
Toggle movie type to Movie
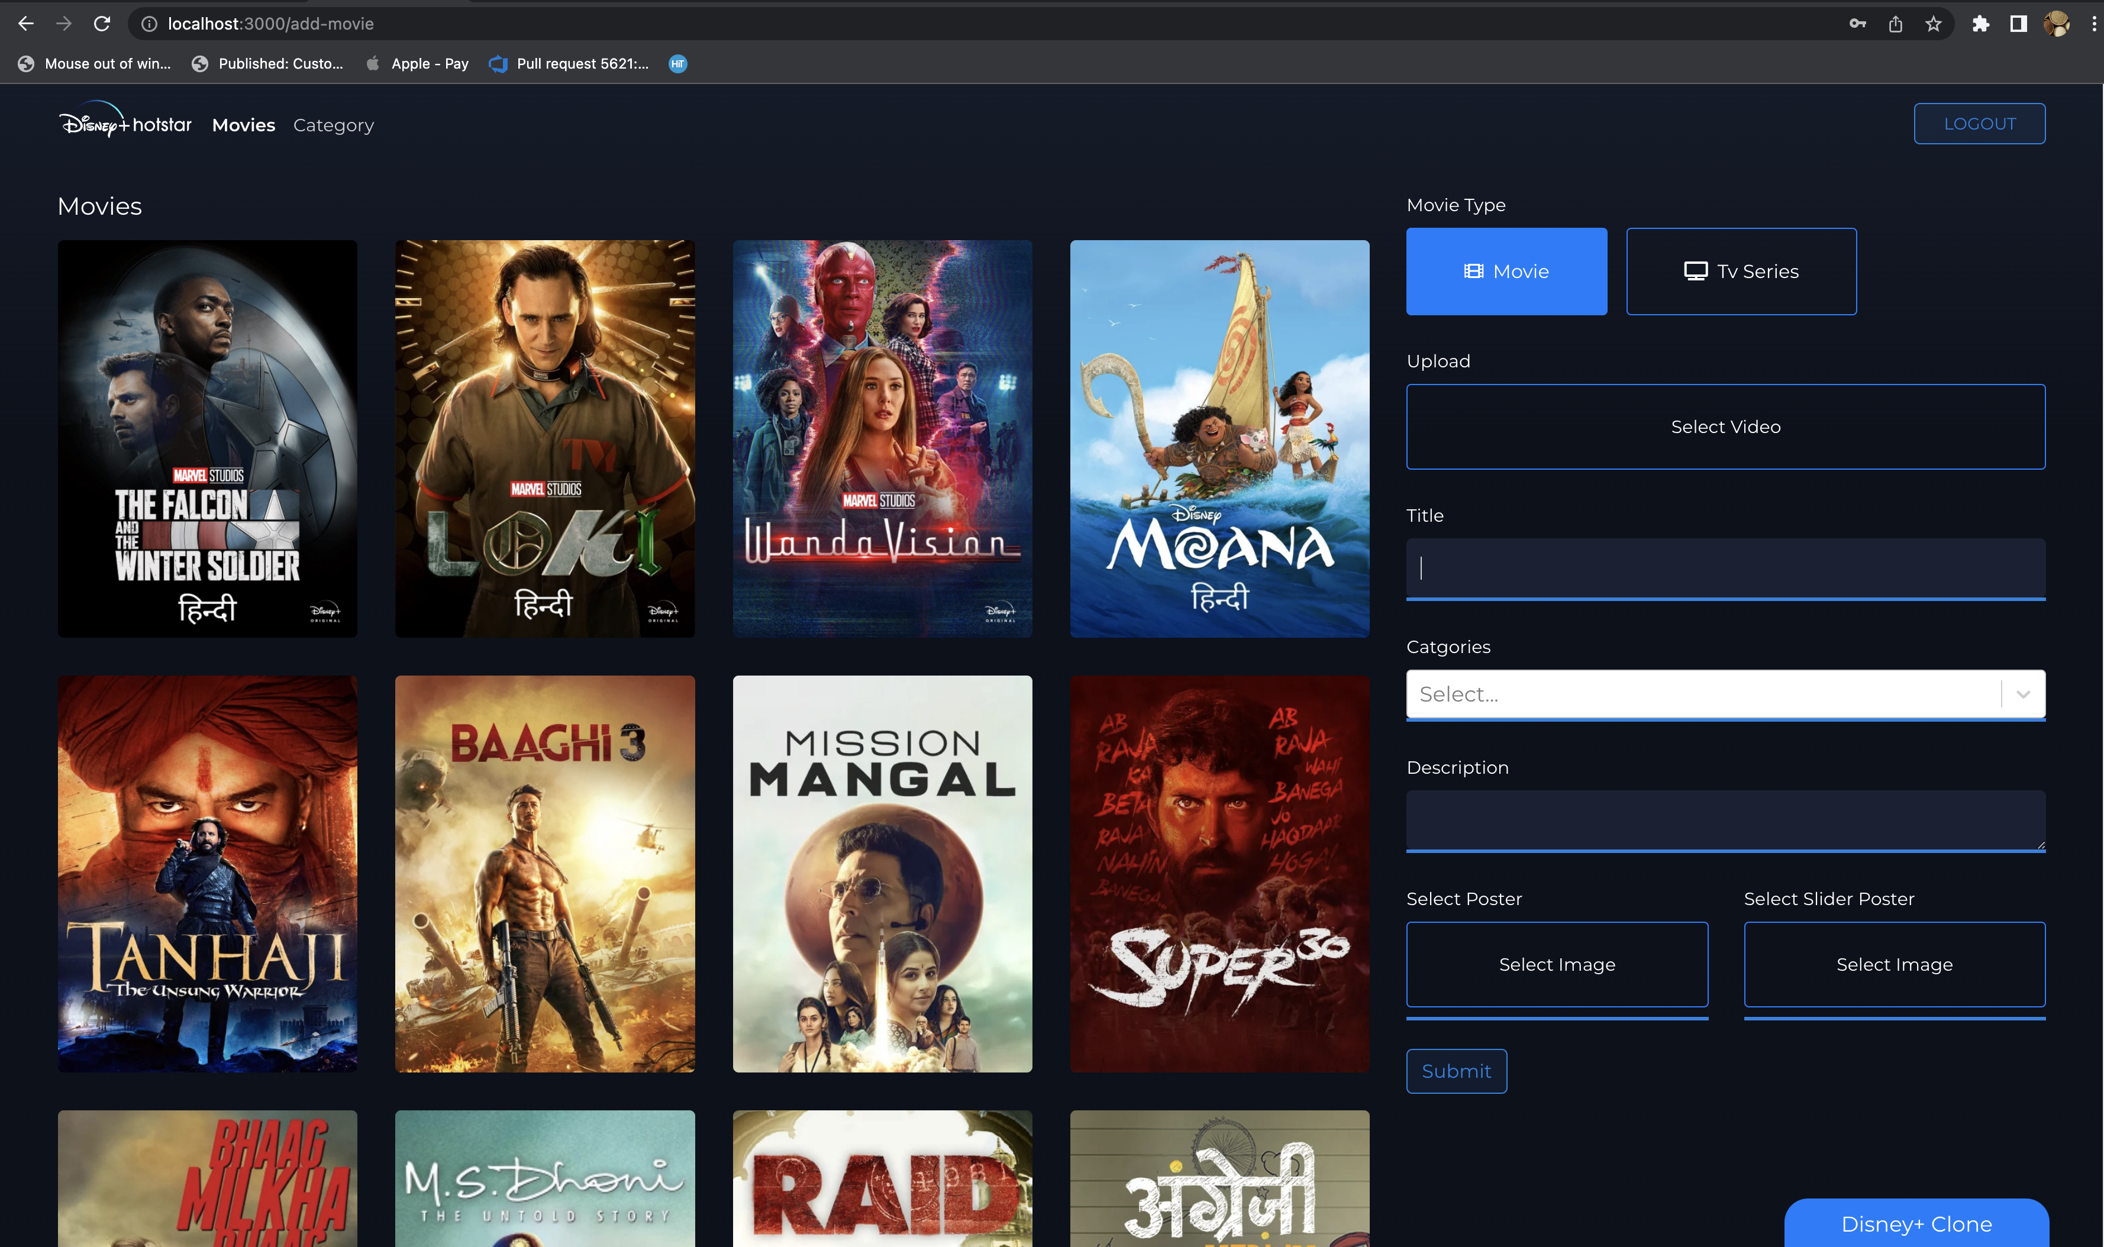click(1506, 270)
